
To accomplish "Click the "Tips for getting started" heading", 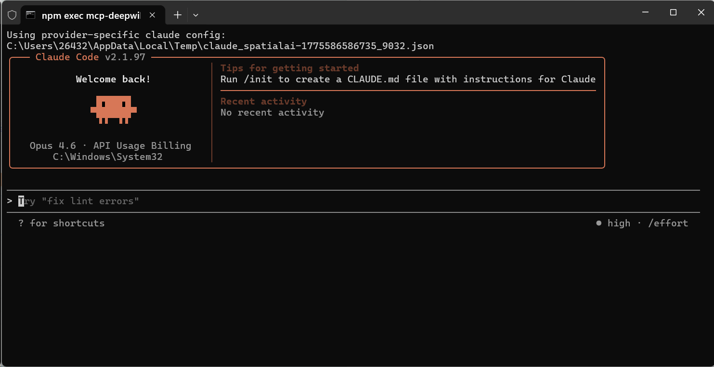I will pyautogui.click(x=289, y=68).
